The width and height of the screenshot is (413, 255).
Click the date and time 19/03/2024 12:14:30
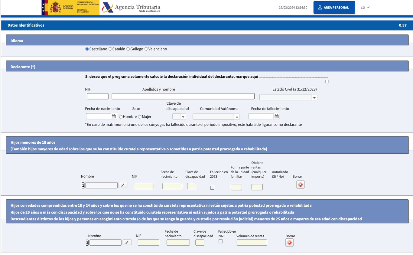click(293, 8)
